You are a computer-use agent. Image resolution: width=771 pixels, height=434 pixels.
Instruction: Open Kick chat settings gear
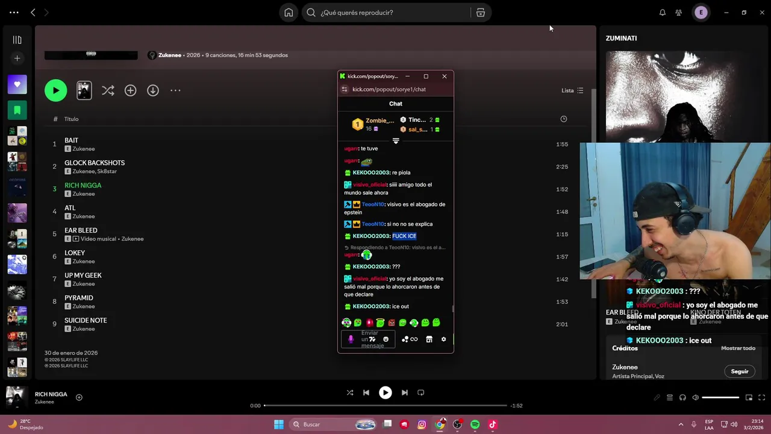[444, 339]
